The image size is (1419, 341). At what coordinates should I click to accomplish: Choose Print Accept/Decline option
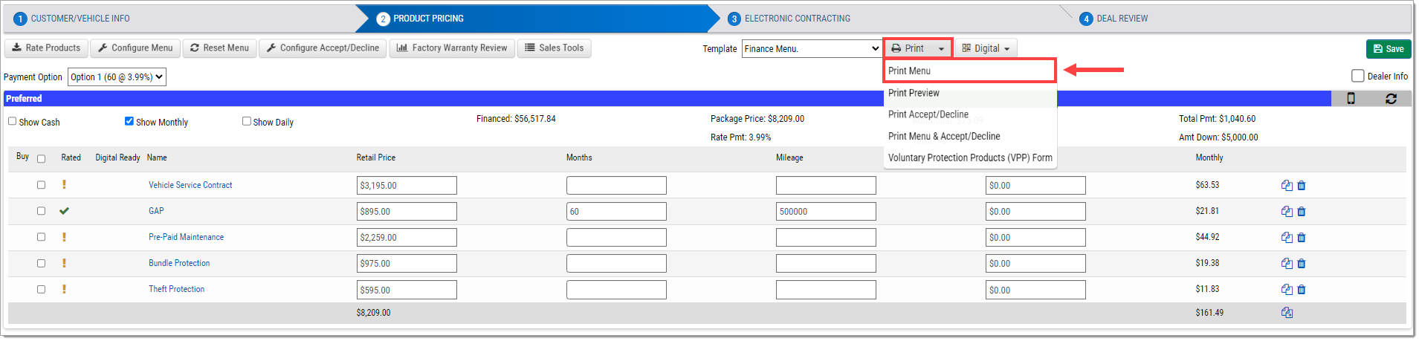969,114
